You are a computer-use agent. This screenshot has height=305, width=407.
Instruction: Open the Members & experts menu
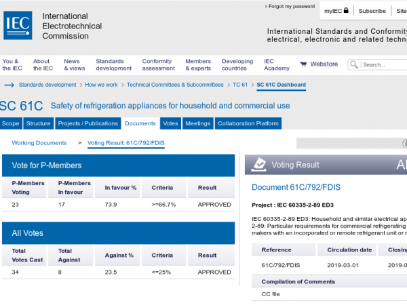tap(198, 64)
